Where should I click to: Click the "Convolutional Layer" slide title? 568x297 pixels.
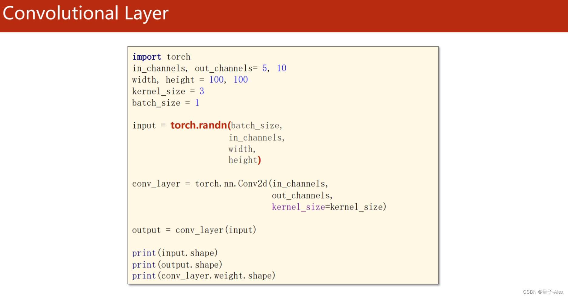tap(85, 14)
